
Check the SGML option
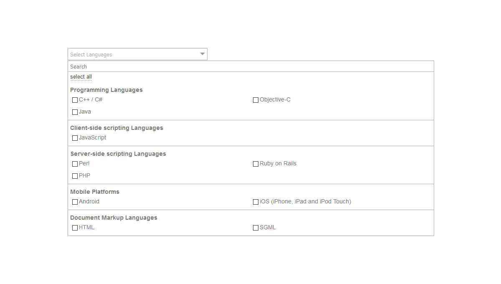coord(256,228)
